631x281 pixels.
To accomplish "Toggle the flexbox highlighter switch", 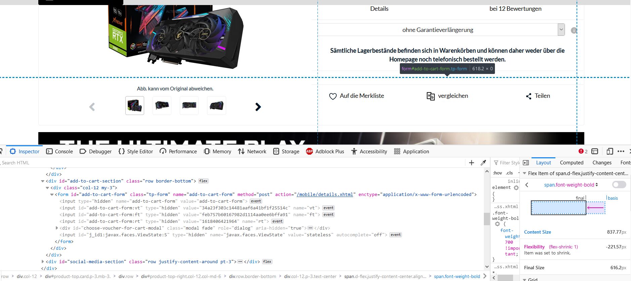I will (619, 185).
